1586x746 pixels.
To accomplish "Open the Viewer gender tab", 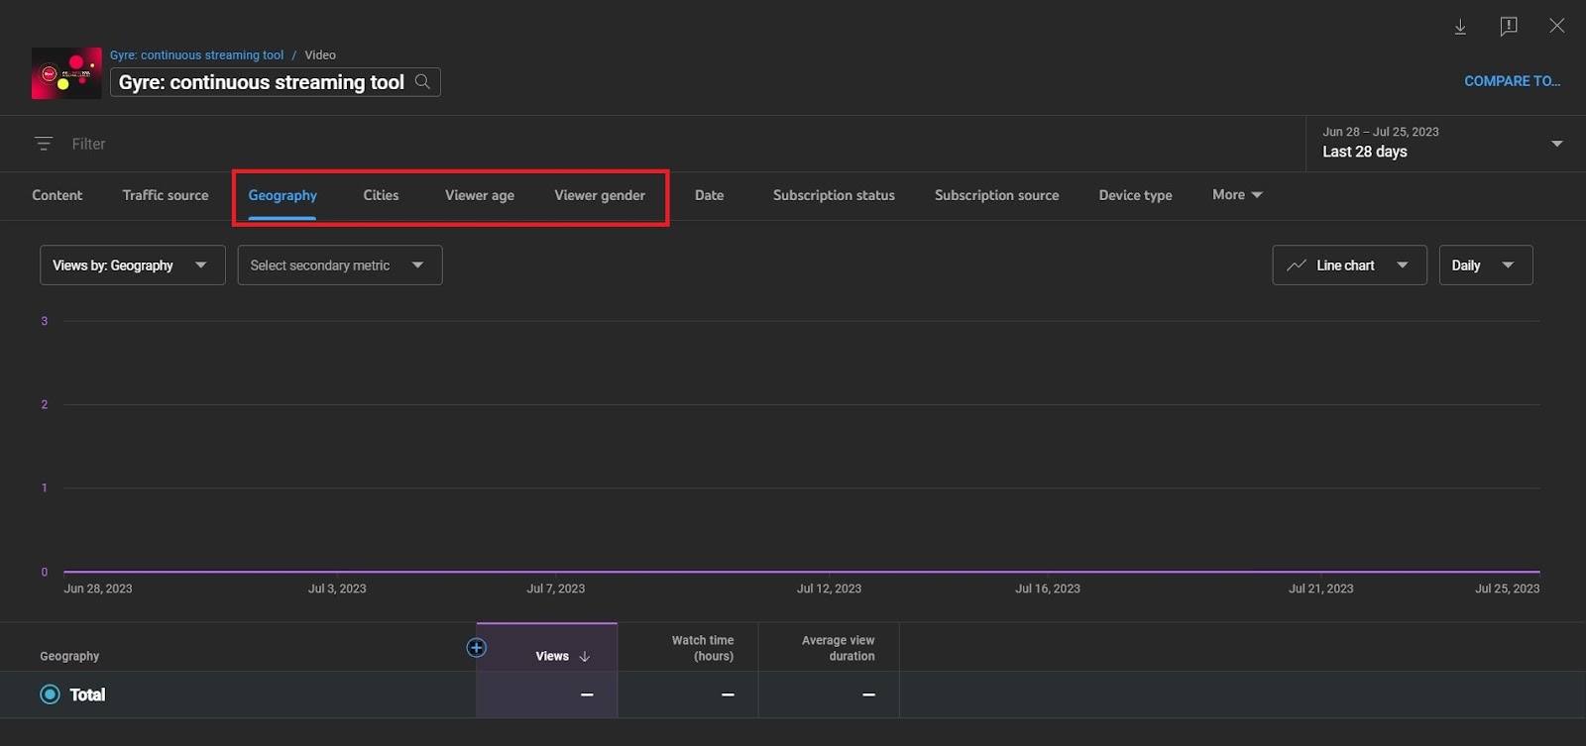I will click(x=600, y=195).
